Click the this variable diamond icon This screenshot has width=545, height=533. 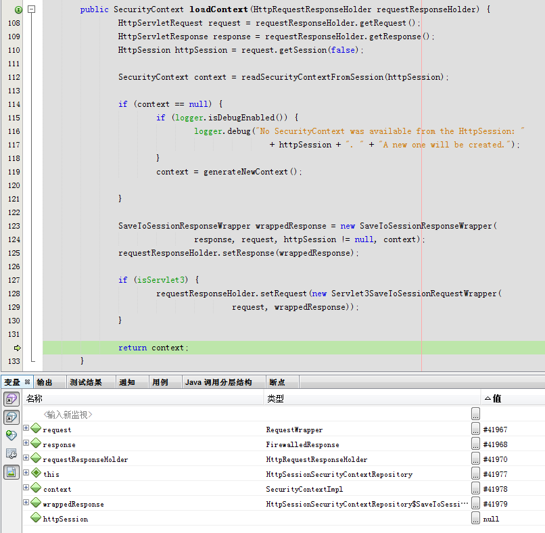pyautogui.click(x=36, y=473)
